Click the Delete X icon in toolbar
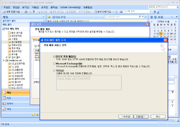 coord(34,12)
